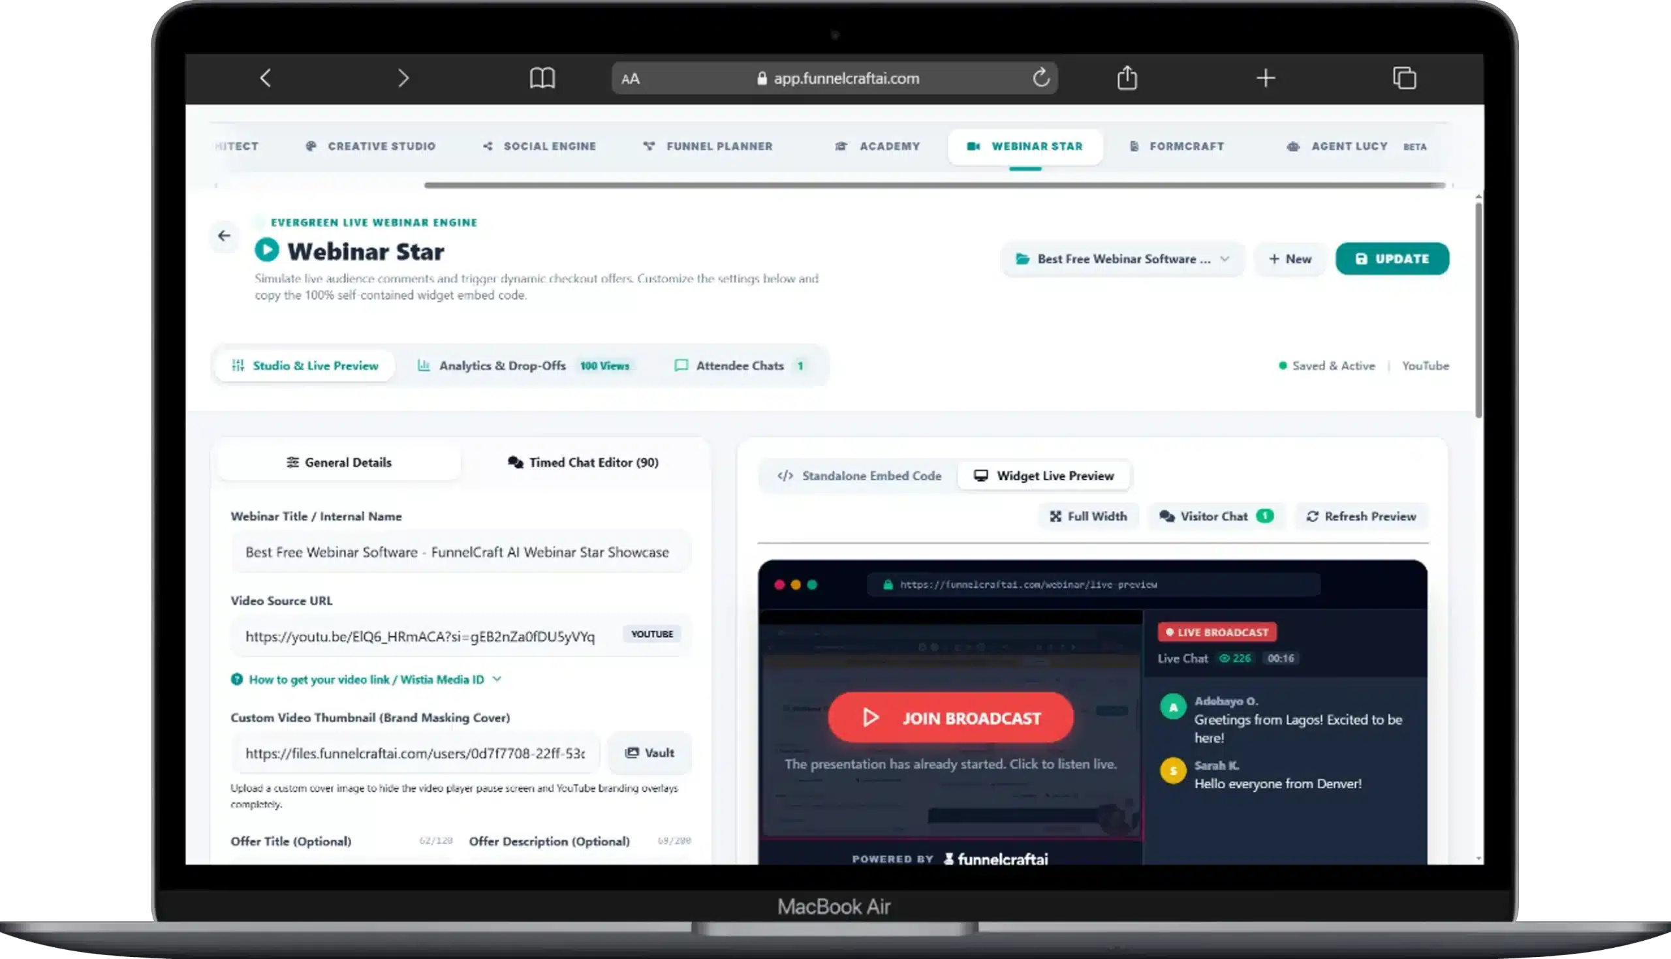Switch to Studio & Live Preview tab

tap(304, 365)
